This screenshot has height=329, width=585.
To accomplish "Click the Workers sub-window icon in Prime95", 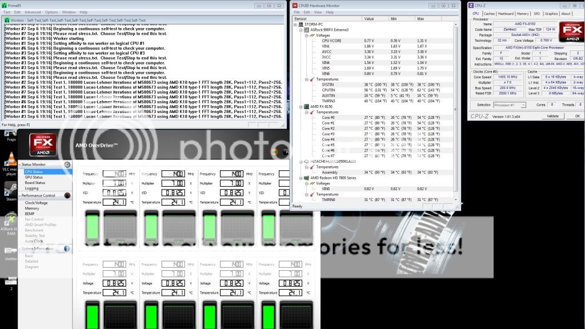I will coord(7,20).
